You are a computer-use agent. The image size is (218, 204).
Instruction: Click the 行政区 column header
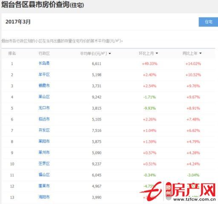[x=44, y=54]
